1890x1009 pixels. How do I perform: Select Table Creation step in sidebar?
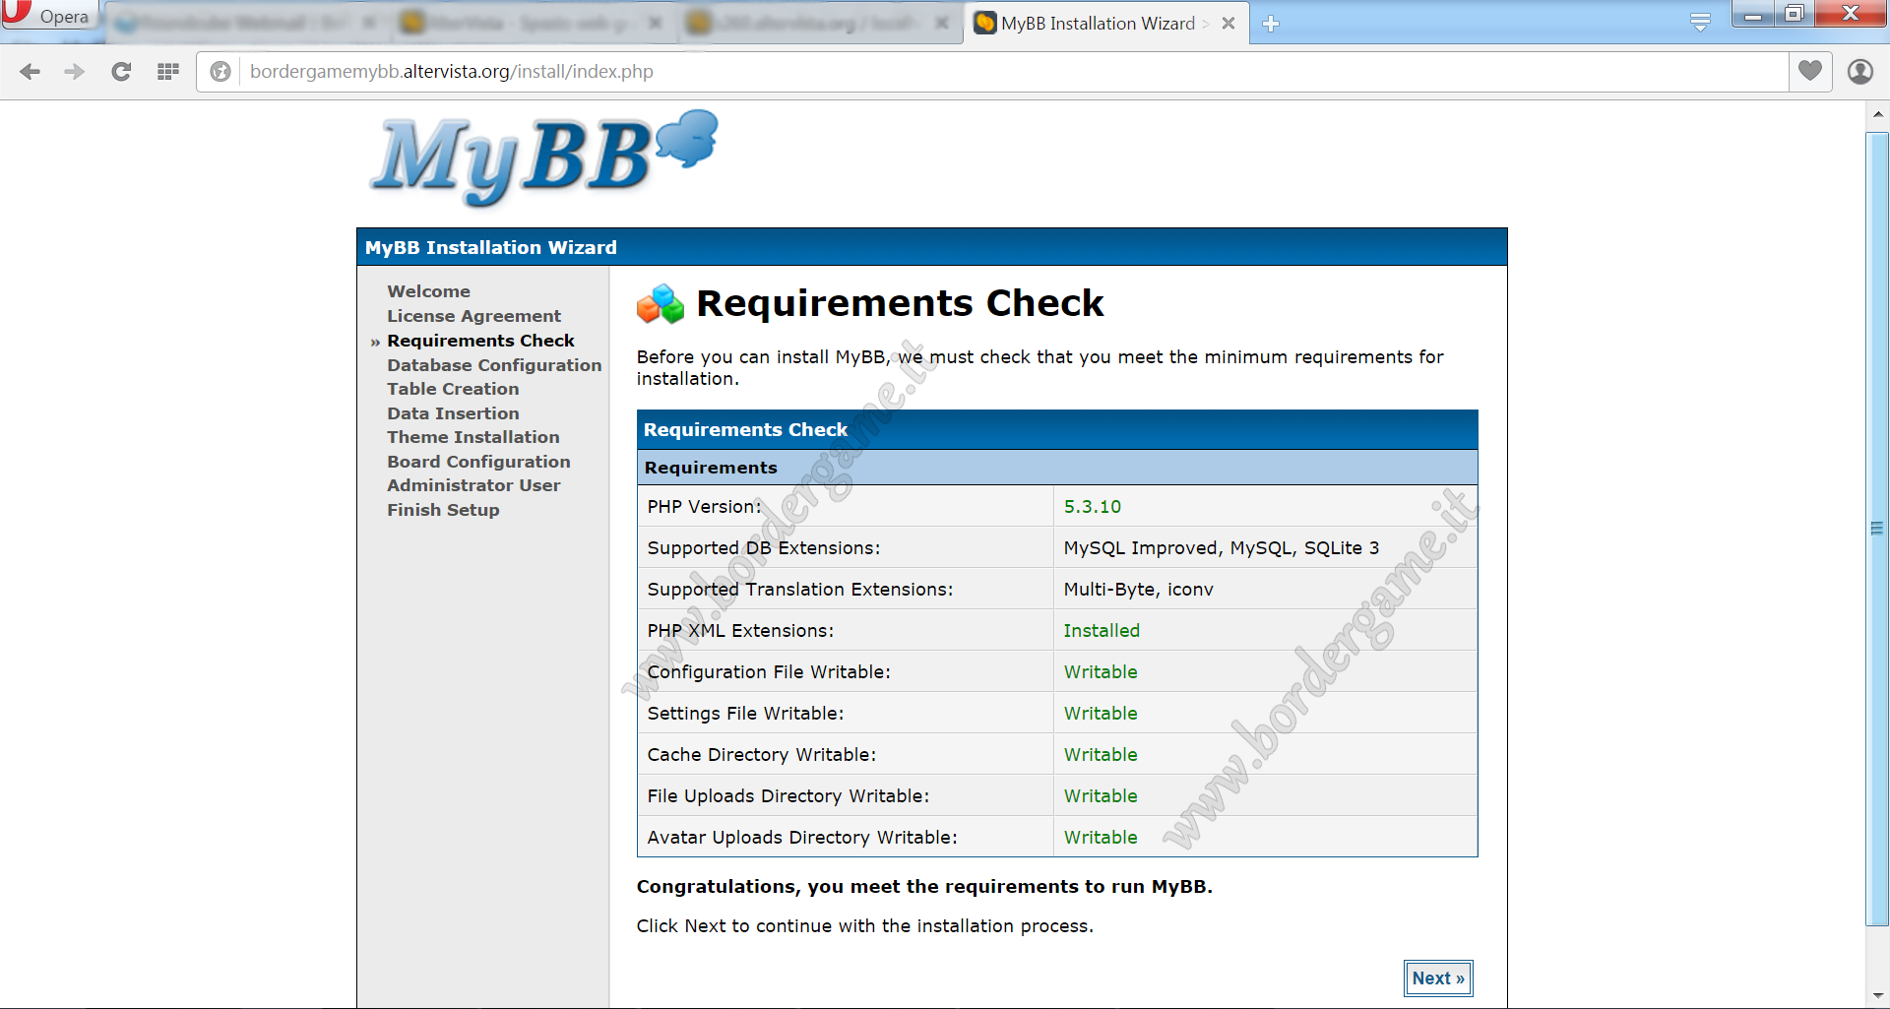[453, 389]
